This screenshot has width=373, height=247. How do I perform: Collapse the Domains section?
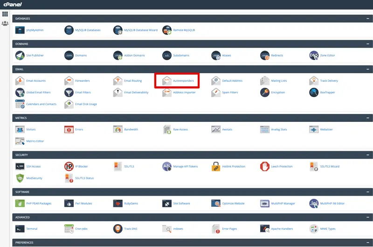point(368,44)
